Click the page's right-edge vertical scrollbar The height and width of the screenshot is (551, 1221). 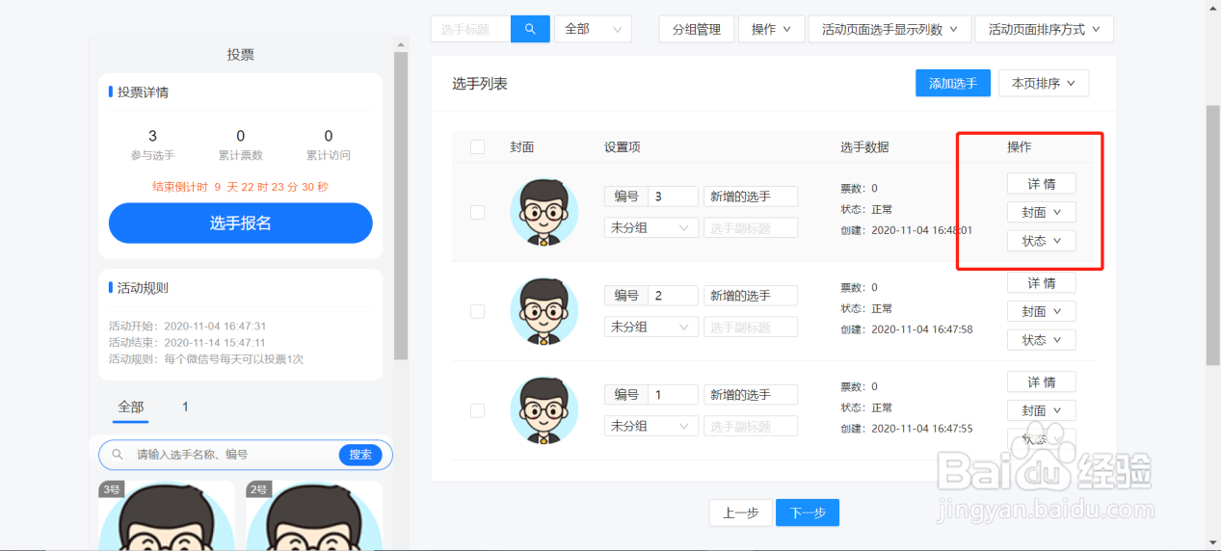(x=1213, y=236)
